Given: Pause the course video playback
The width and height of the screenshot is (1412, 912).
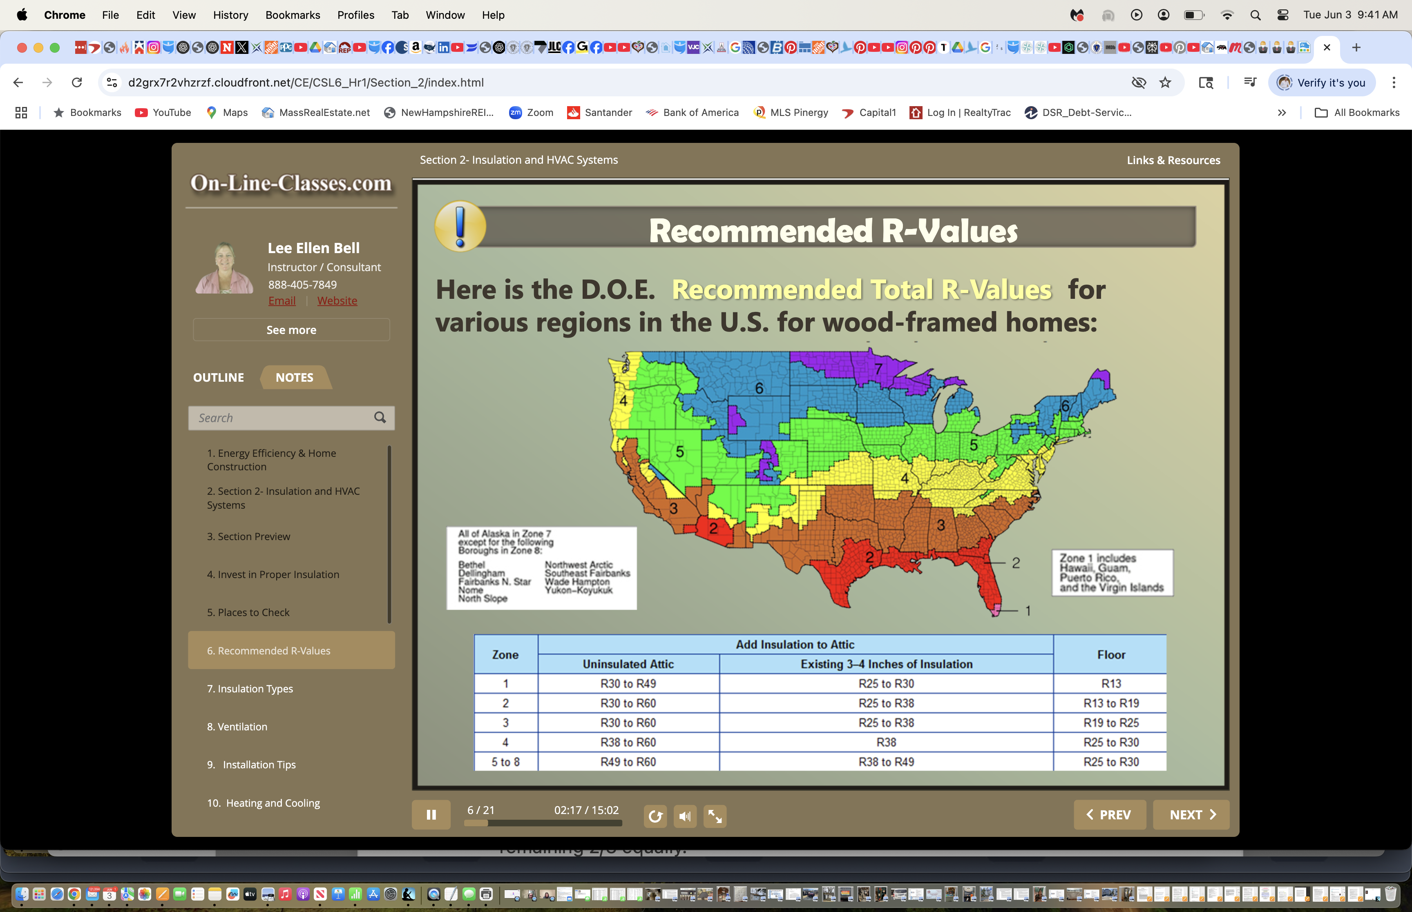Looking at the screenshot, I should [x=431, y=815].
